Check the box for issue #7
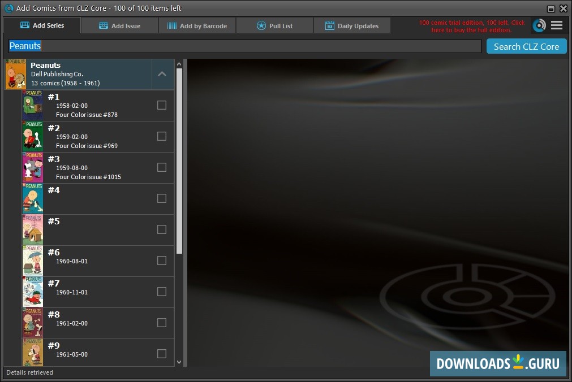The height and width of the screenshot is (382, 572). tap(162, 292)
